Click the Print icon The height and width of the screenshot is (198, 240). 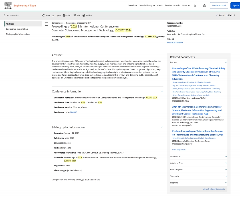[64, 15]
